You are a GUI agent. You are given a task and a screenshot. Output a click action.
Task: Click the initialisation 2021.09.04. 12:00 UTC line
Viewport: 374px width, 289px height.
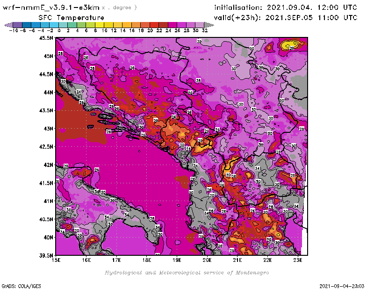coord(286,7)
